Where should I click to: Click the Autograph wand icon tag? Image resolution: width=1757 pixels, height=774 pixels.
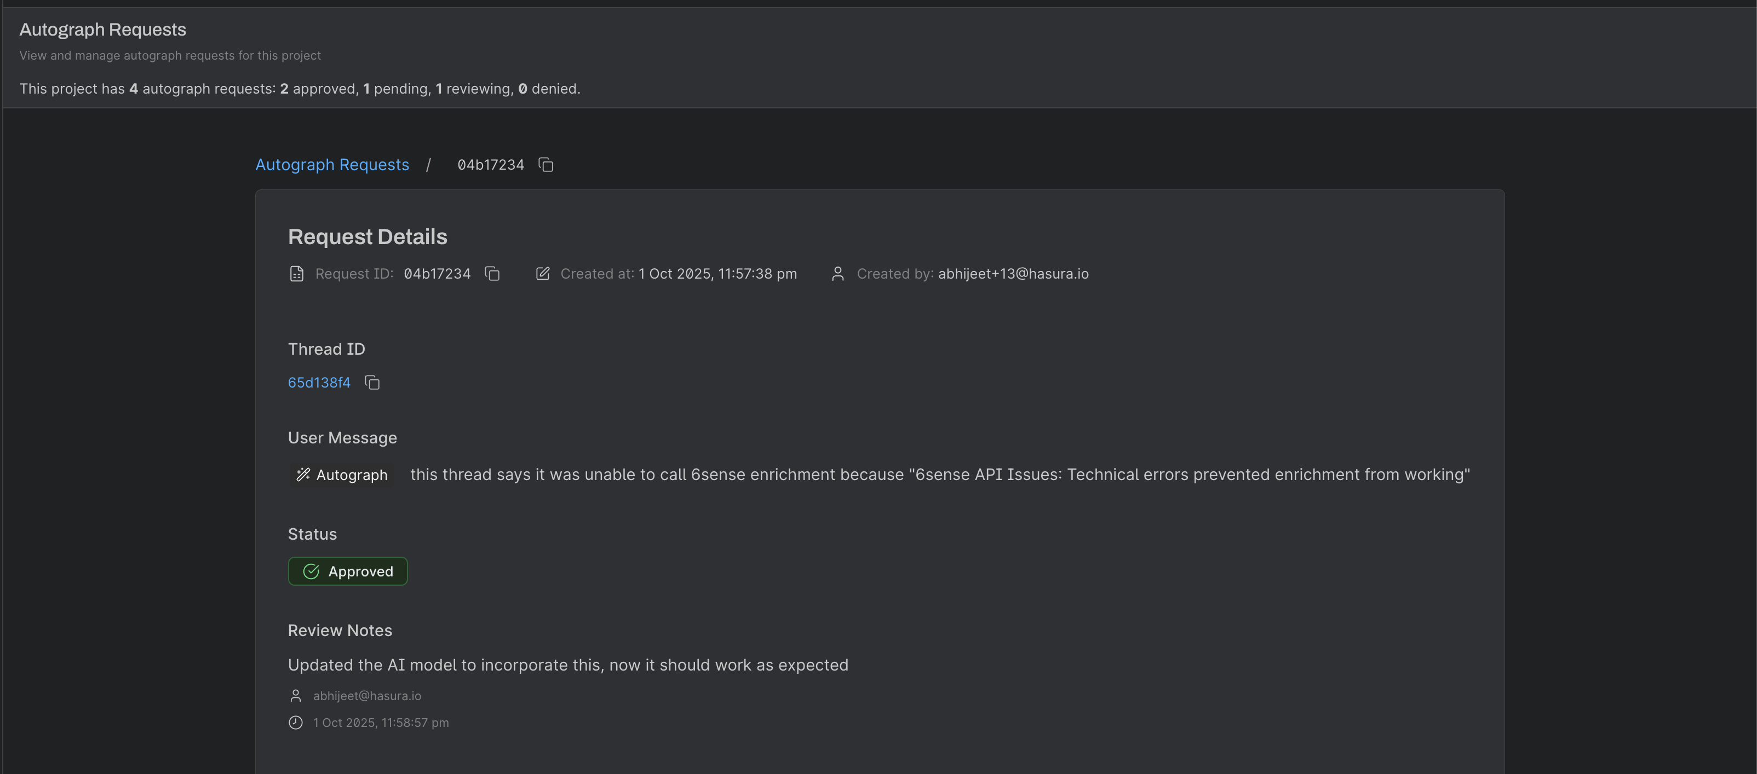point(303,475)
